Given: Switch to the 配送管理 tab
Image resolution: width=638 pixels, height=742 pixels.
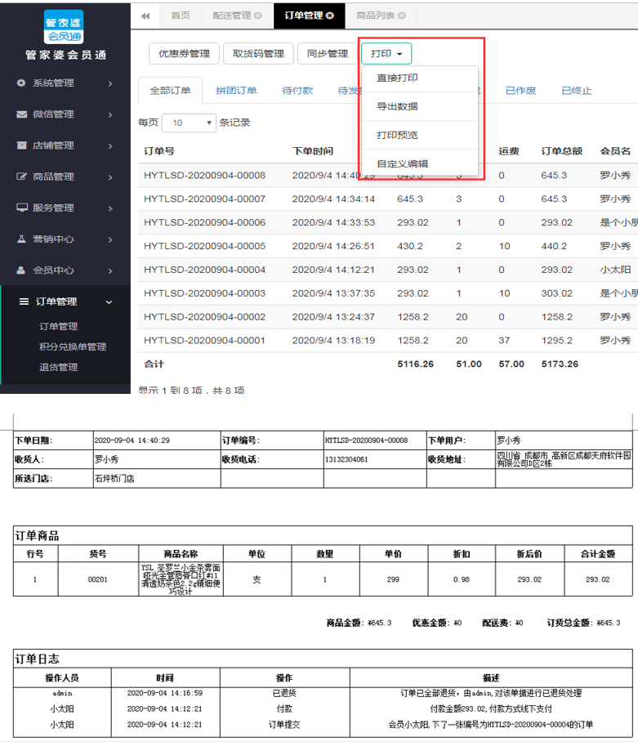Looking at the screenshot, I should pos(232,16).
